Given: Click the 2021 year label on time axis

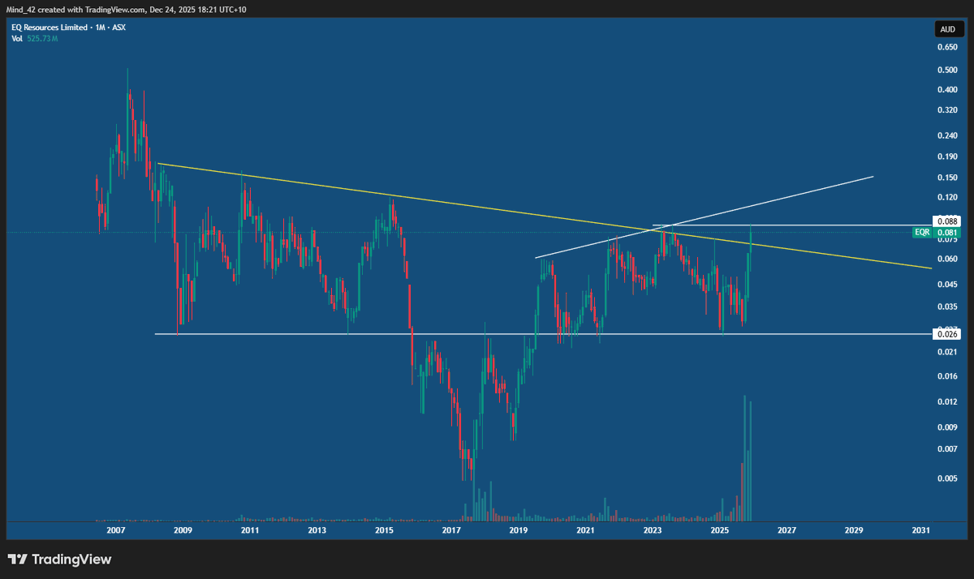Looking at the screenshot, I should (x=585, y=530).
